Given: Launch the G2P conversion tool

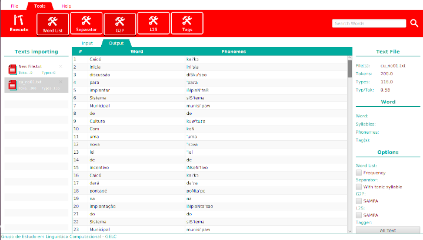Looking at the screenshot, I should (119, 23).
